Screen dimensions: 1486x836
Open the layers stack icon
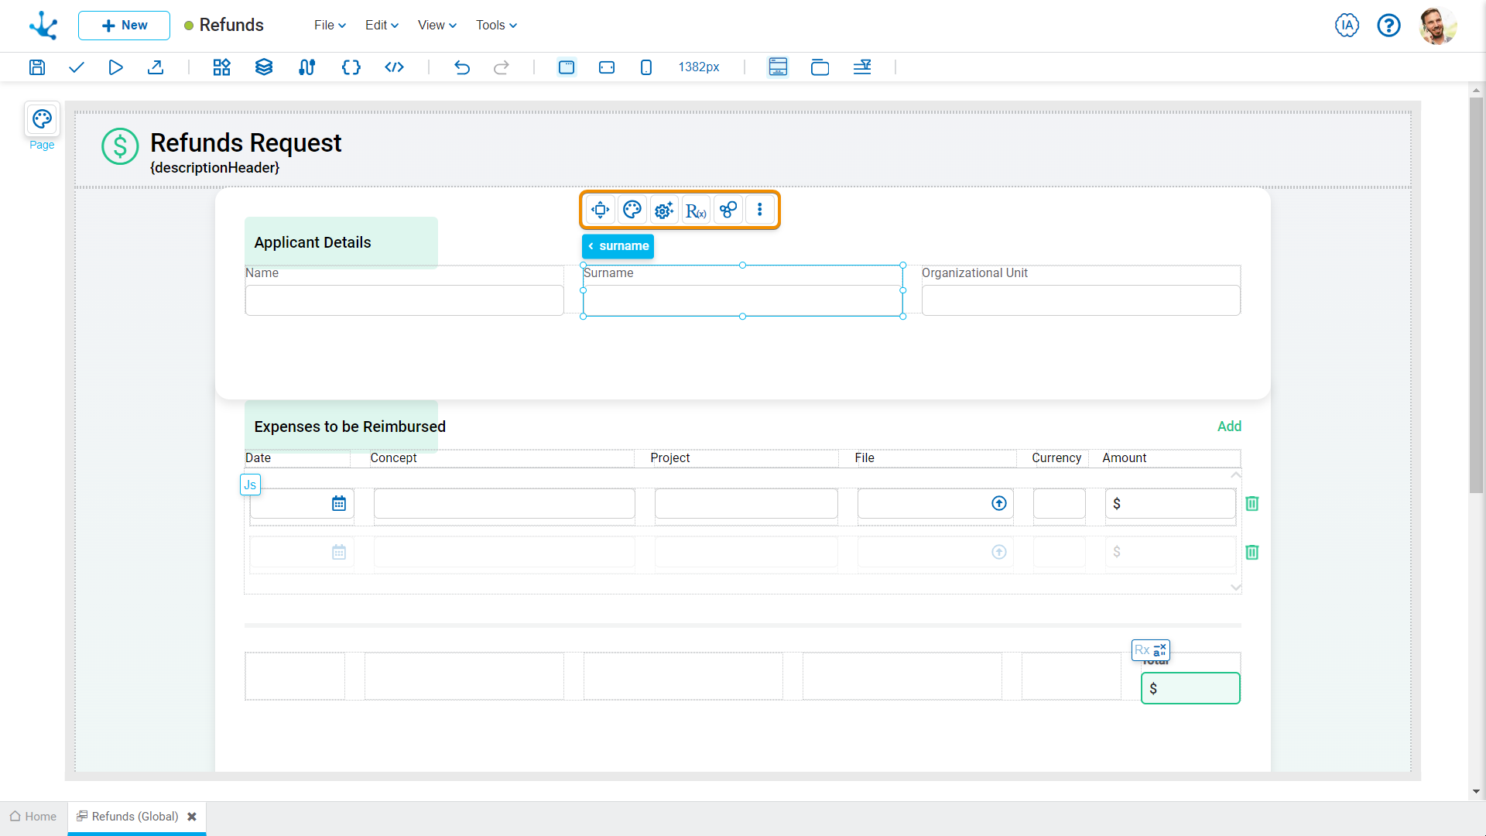(264, 67)
